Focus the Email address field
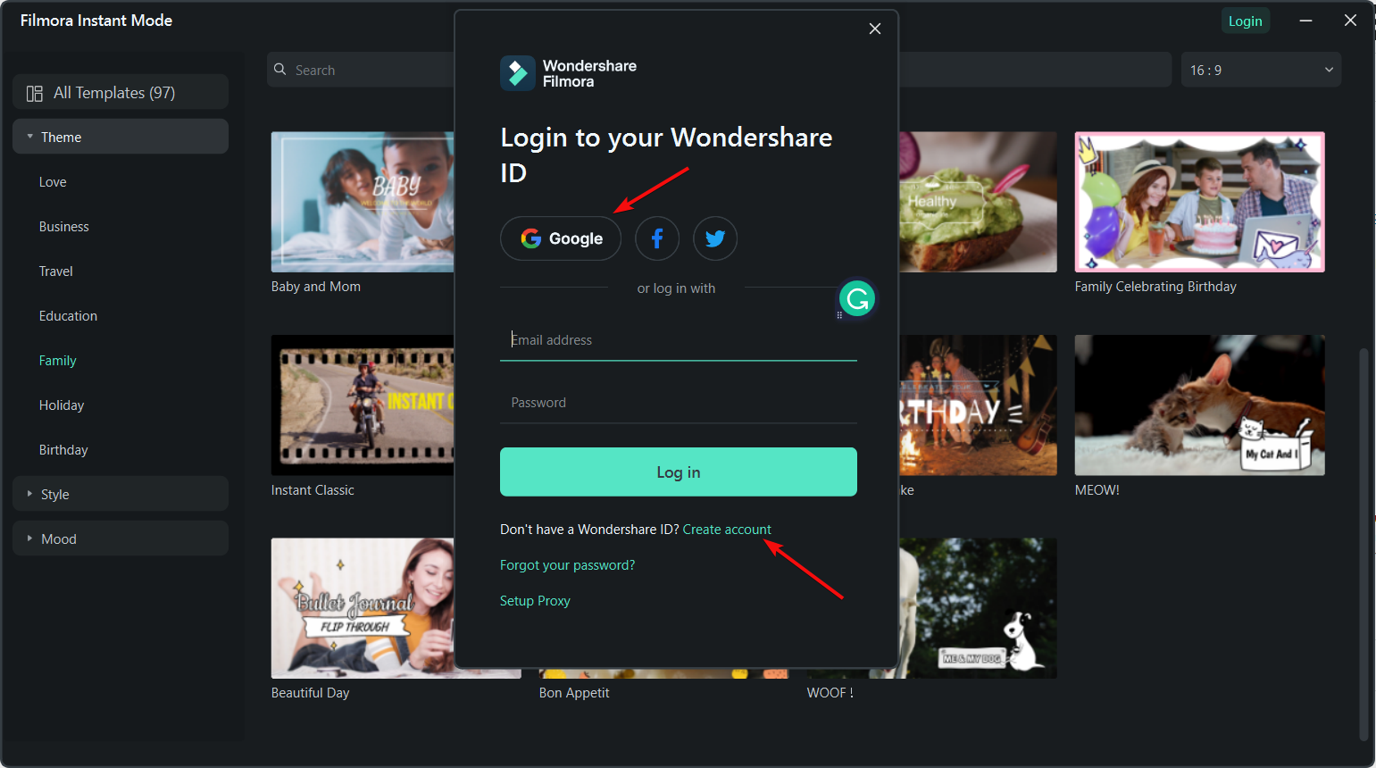The height and width of the screenshot is (768, 1376). [x=679, y=340]
